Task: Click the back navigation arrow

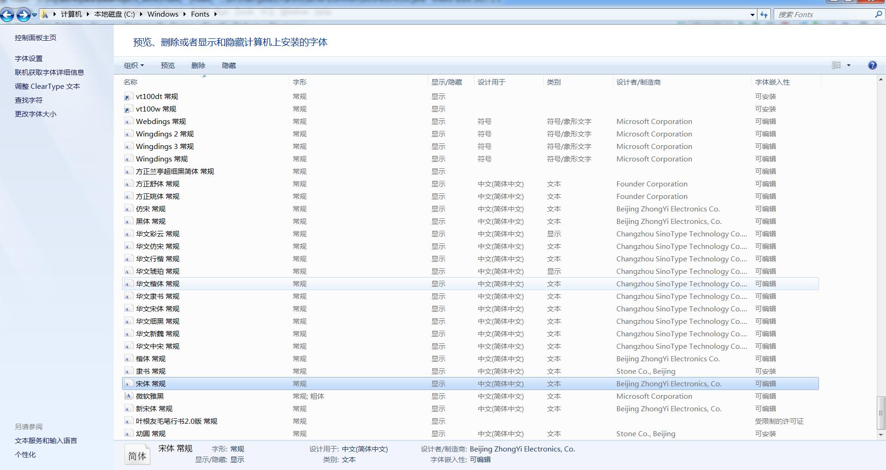Action: coord(6,14)
